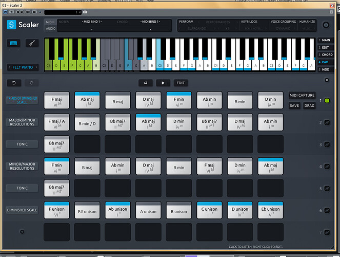Open the FELT PIANO instrument selector
This screenshot has width=340, height=257.
pyautogui.click(x=23, y=67)
